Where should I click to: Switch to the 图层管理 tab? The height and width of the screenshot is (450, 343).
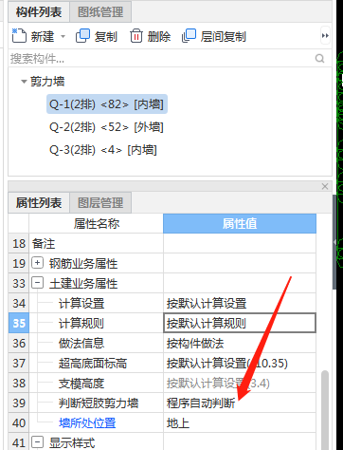[100, 203]
